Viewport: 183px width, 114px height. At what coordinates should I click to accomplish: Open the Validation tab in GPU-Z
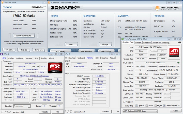click(147, 43)
